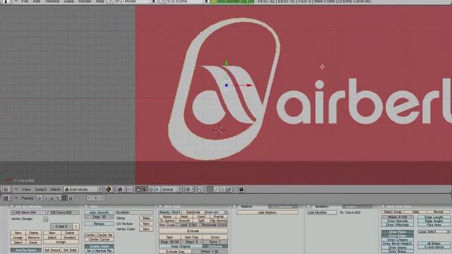The width and height of the screenshot is (452, 254).
Task: Click the TexMesh field
Action: click(134, 212)
